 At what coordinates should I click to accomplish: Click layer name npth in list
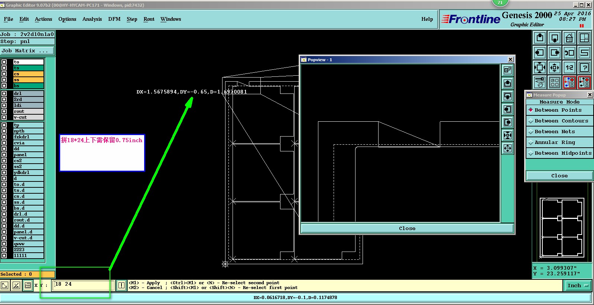coord(19,131)
